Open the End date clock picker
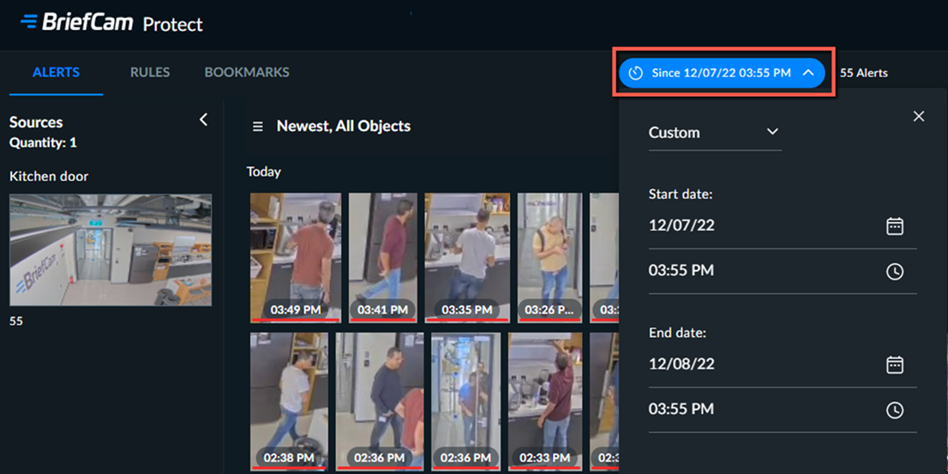Screen dimensions: 948x474 (x=894, y=411)
